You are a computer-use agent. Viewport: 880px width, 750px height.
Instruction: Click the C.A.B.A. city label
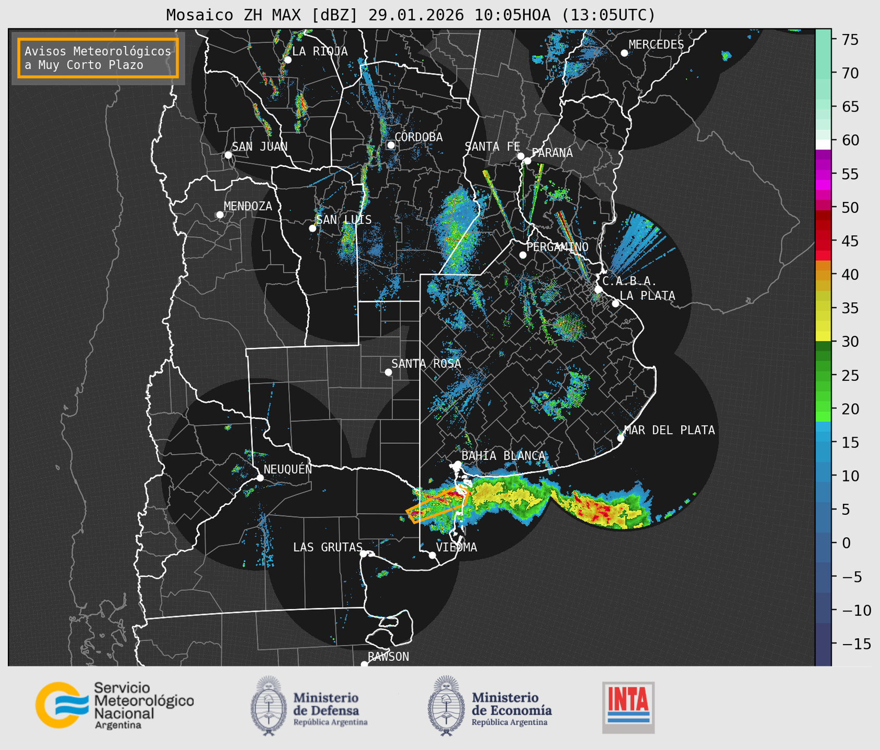pos(629,282)
